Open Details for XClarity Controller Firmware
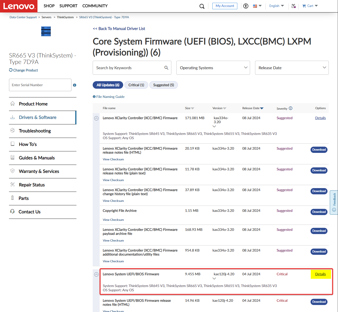This screenshot has width=338, height=312. pyautogui.click(x=320, y=118)
